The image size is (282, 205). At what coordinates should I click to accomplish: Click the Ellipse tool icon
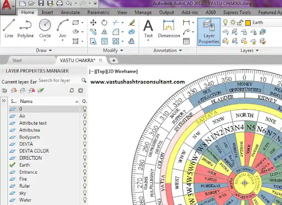pyautogui.click(x=75, y=32)
